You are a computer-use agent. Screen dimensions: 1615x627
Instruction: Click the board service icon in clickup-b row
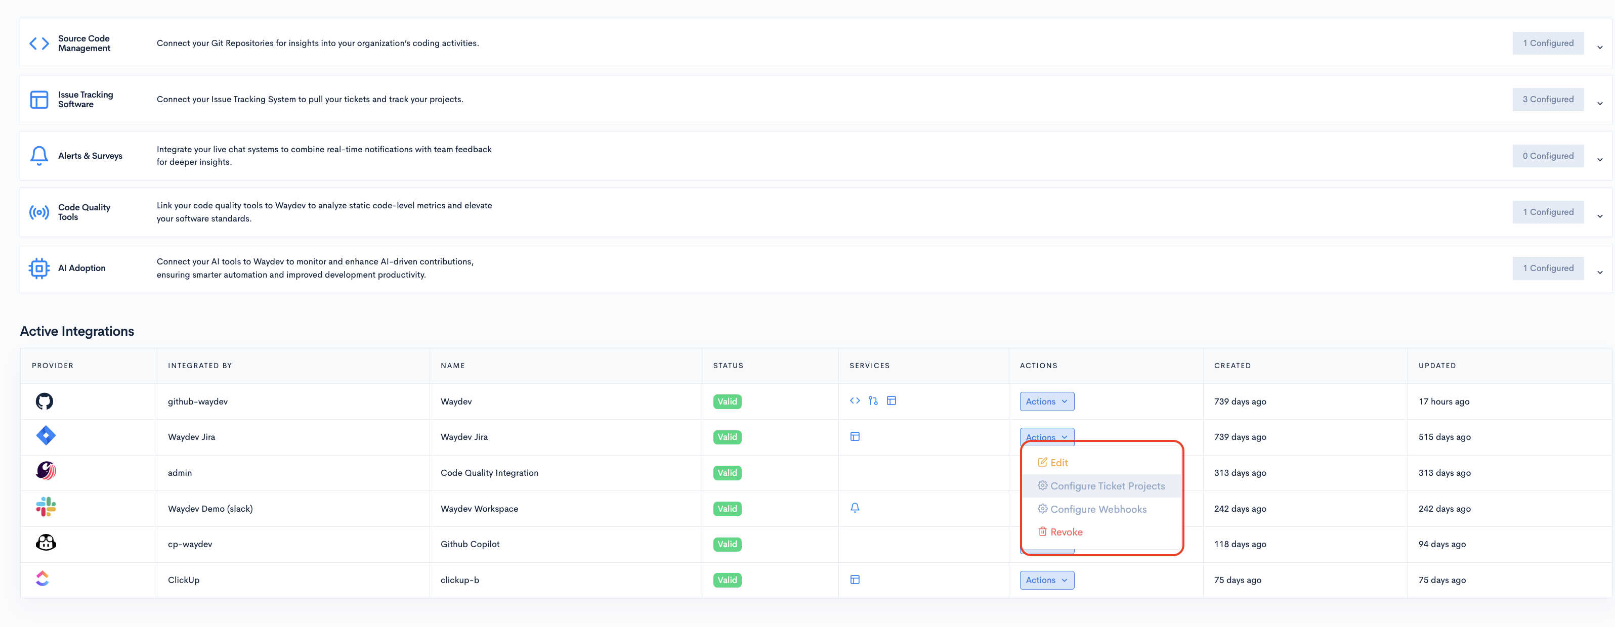pyautogui.click(x=855, y=579)
